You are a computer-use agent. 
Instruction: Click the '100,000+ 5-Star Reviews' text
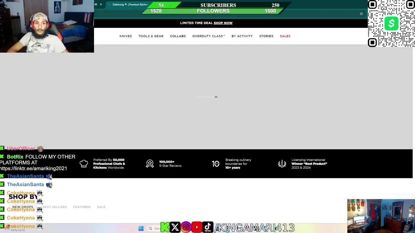pyautogui.click(x=170, y=164)
